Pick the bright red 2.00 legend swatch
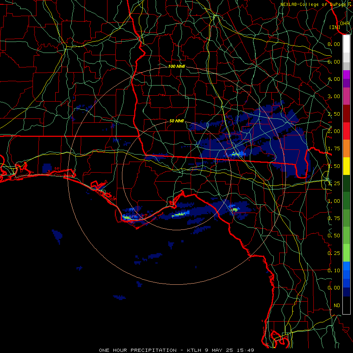The image size is (353, 353). pos(346,131)
